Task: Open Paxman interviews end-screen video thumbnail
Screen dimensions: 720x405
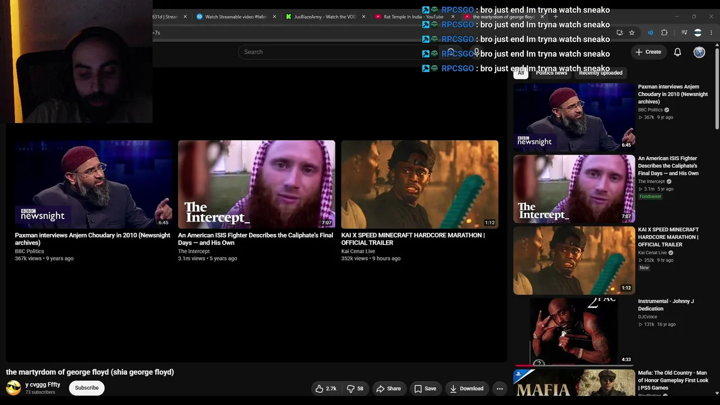Action: pyautogui.click(x=93, y=184)
